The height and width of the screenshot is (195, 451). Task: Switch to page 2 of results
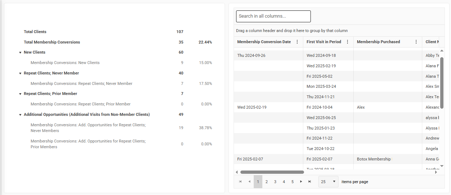pos(267,182)
